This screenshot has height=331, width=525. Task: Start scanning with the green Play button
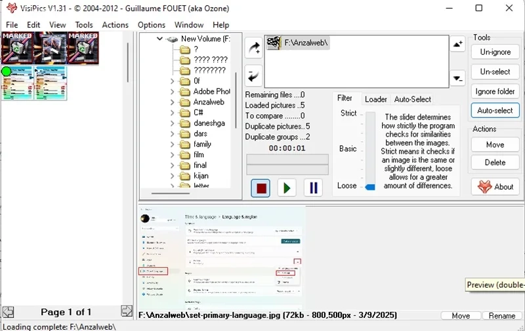click(287, 188)
